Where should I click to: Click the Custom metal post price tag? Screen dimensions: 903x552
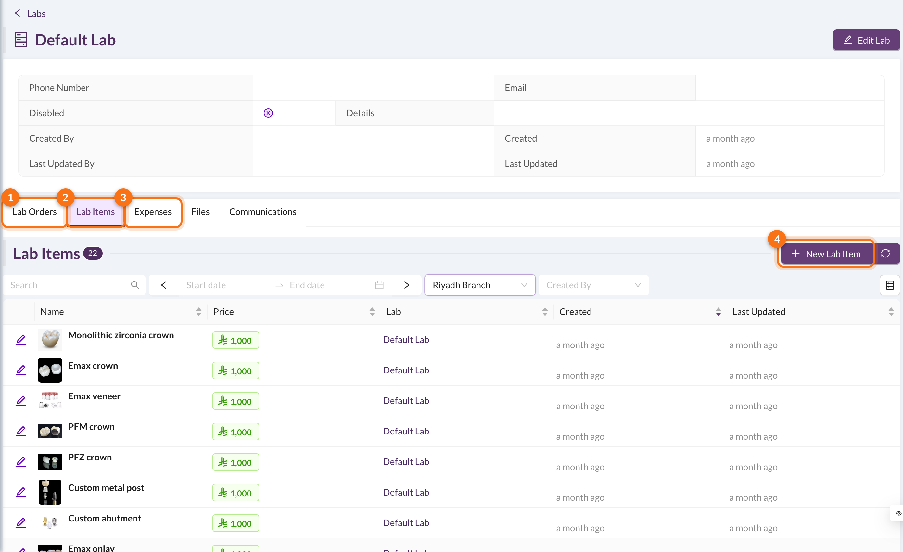[x=235, y=493]
